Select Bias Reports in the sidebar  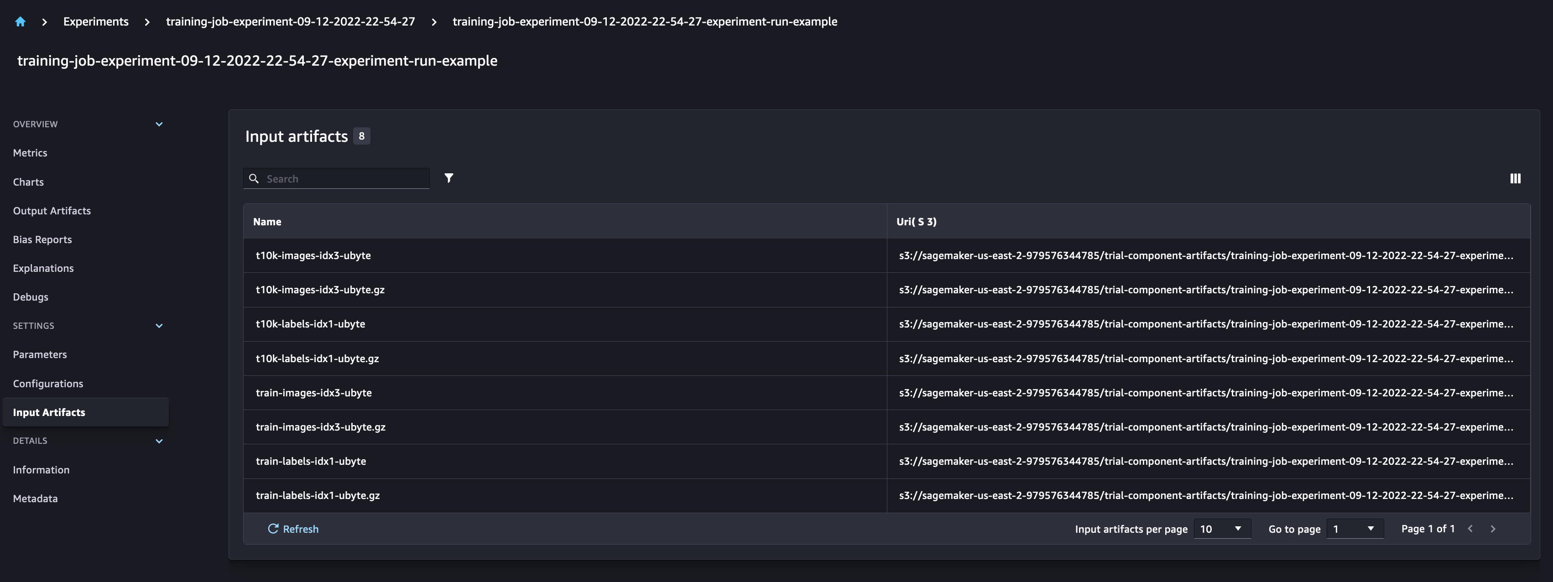pos(42,240)
